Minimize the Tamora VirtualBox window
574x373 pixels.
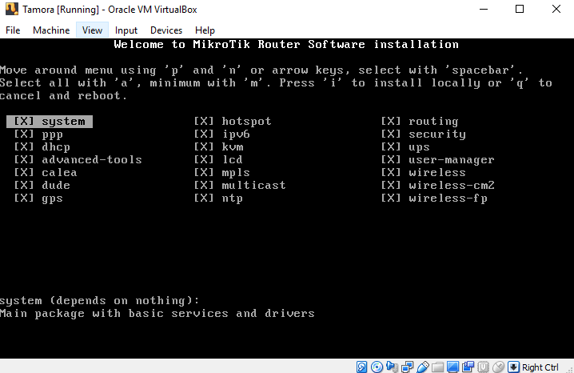(x=484, y=9)
